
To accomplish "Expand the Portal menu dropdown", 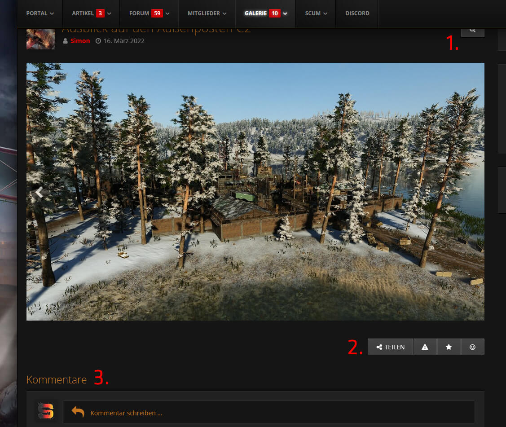I will click(40, 13).
